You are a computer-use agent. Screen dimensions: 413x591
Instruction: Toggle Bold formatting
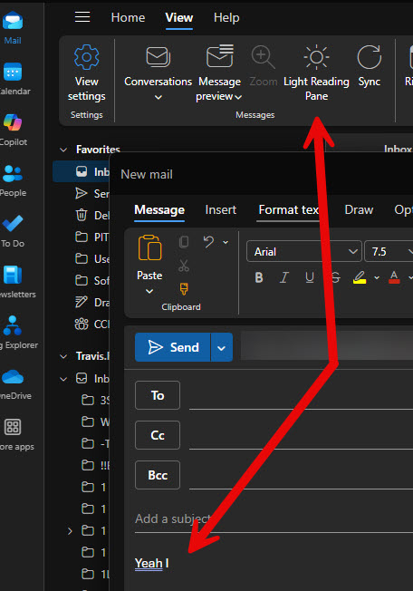coord(259,277)
